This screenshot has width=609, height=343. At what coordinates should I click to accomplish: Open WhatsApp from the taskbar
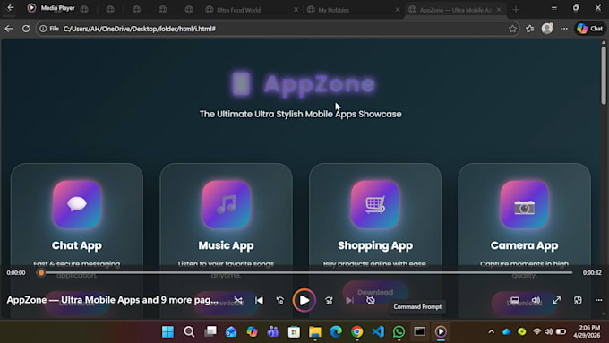click(399, 331)
